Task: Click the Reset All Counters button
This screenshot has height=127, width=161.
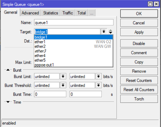Action: (x=139, y=90)
